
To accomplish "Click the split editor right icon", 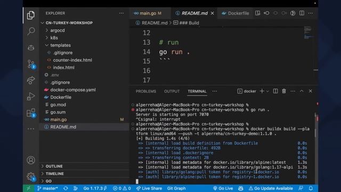I will [302, 13].
